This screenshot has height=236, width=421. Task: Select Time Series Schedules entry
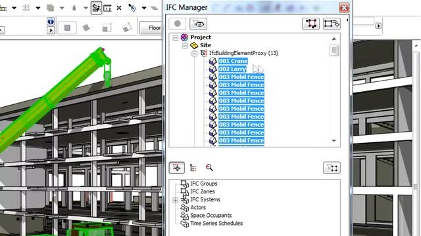pyautogui.click(x=216, y=224)
